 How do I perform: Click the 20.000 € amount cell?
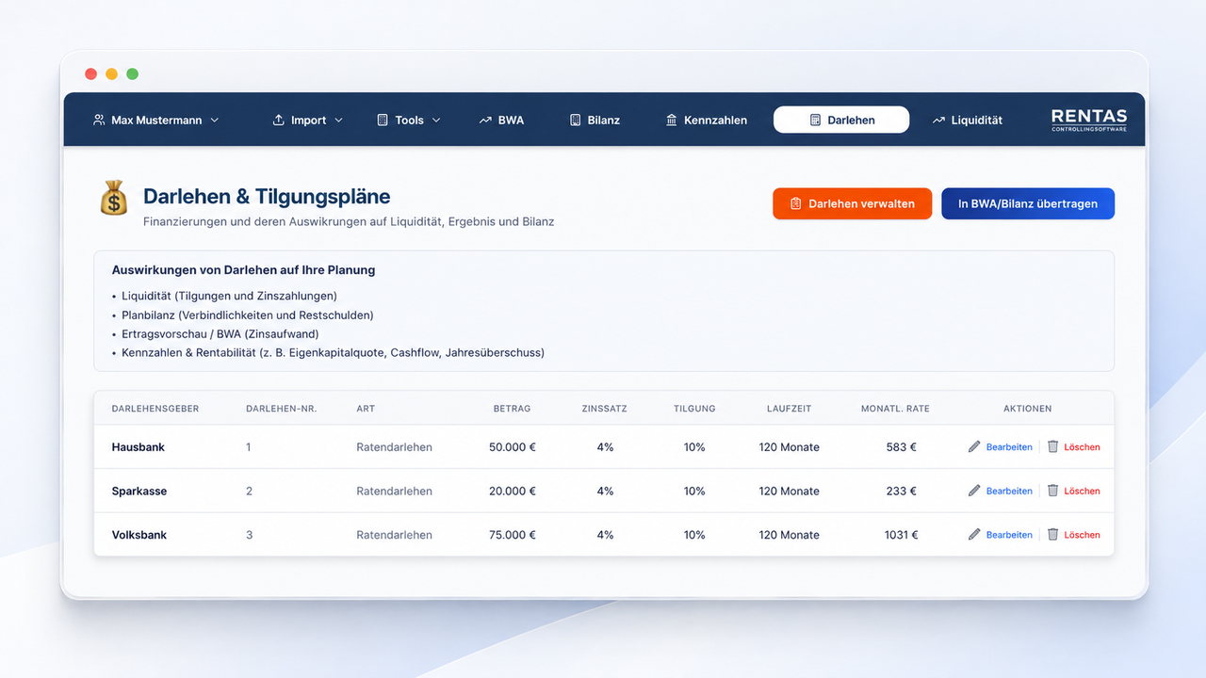pos(512,491)
